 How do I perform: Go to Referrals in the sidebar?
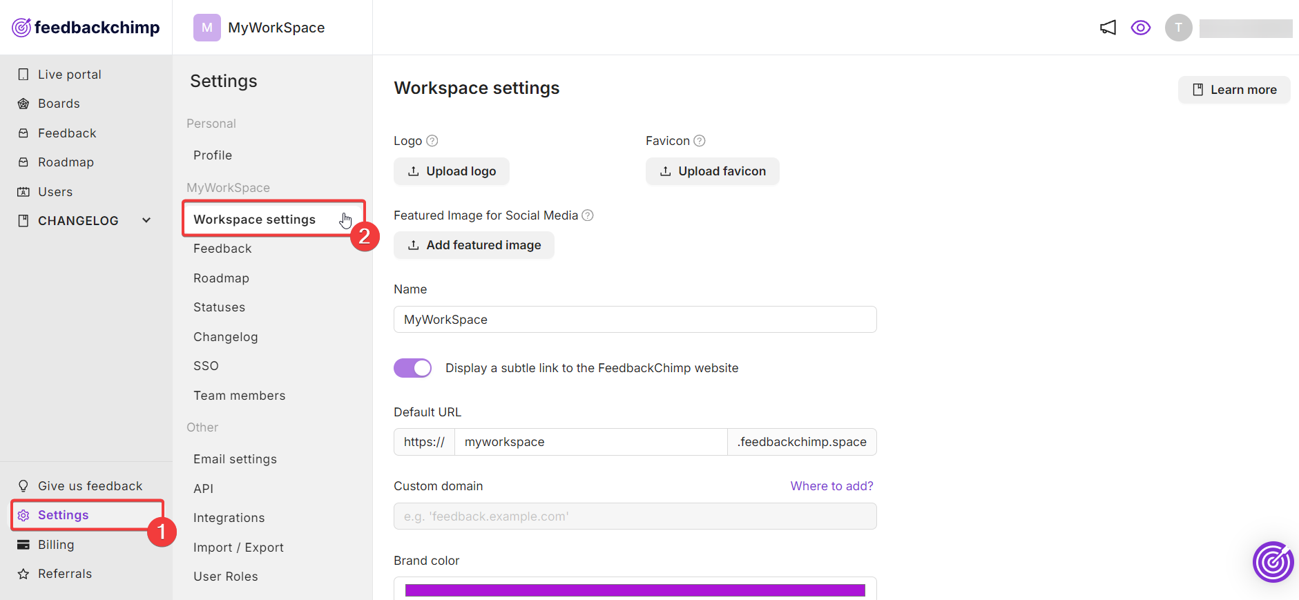(65, 574)
